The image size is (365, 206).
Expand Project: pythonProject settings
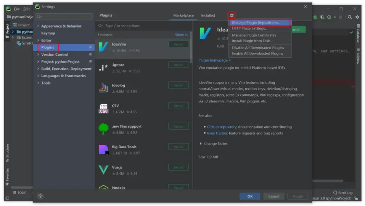pyautogui.click(x=38, y=62)
